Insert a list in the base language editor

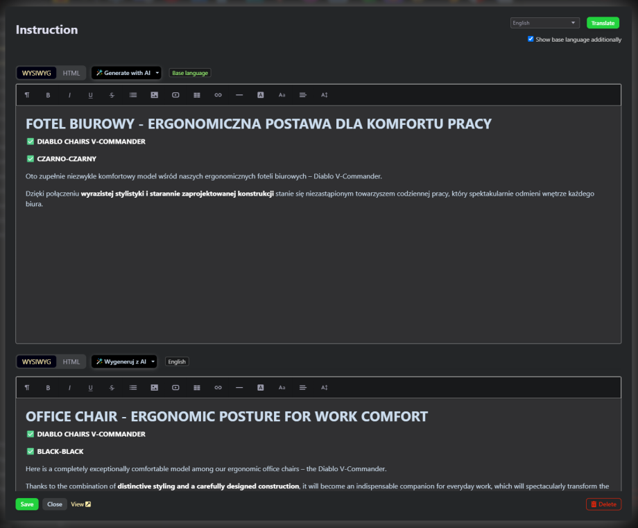[133, 95]
